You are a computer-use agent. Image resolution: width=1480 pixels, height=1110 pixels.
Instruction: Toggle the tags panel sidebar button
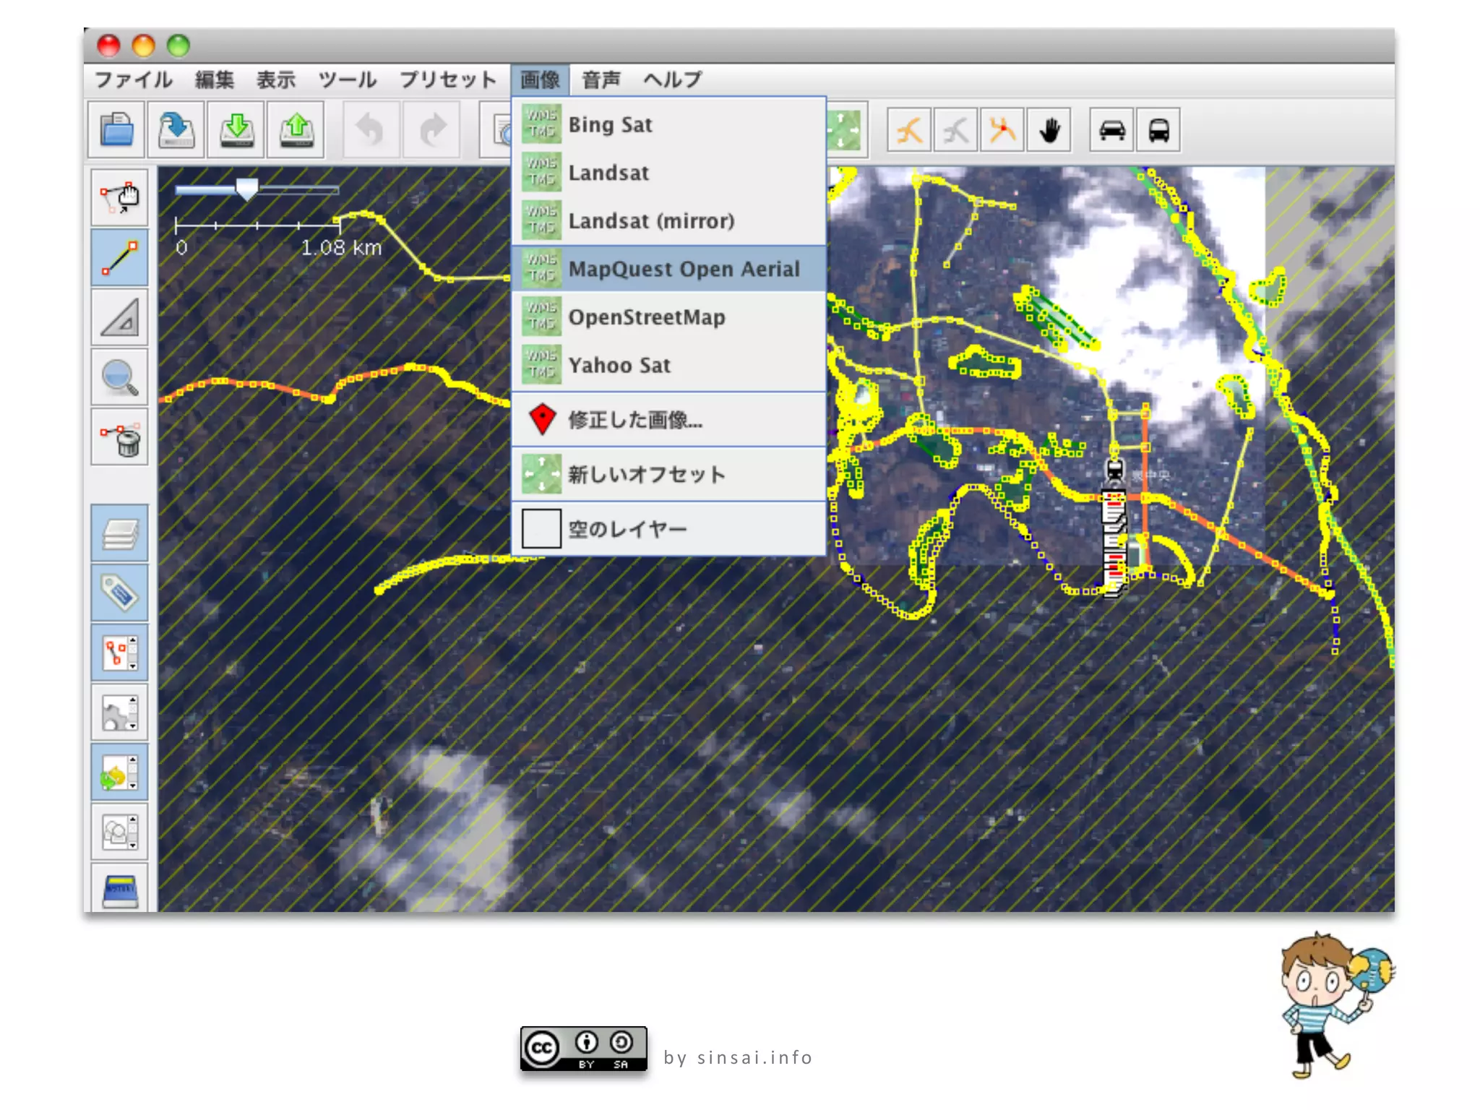(x=120, y=594)
